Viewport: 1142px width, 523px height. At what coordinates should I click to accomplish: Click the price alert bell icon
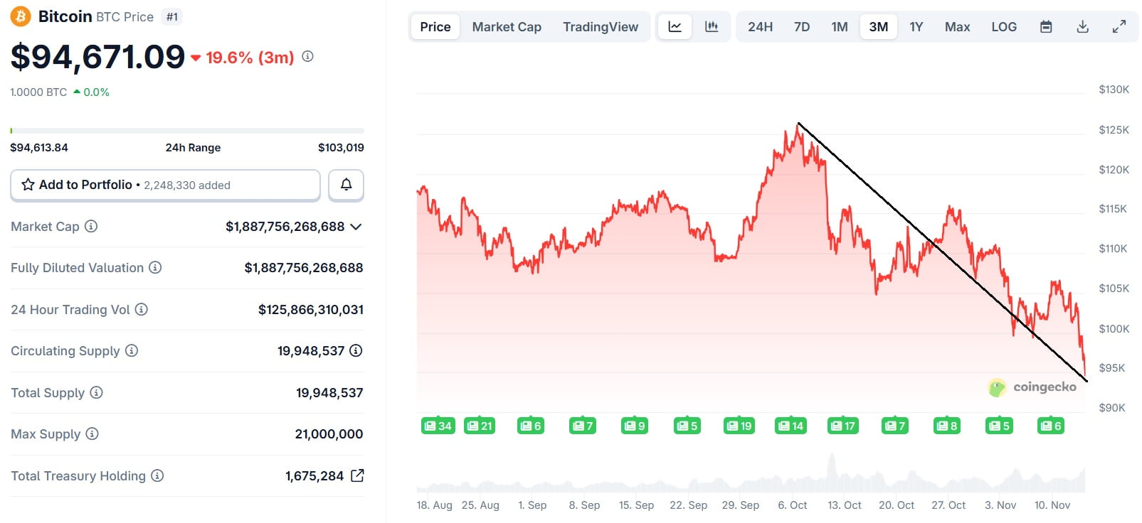pos(346,185)
